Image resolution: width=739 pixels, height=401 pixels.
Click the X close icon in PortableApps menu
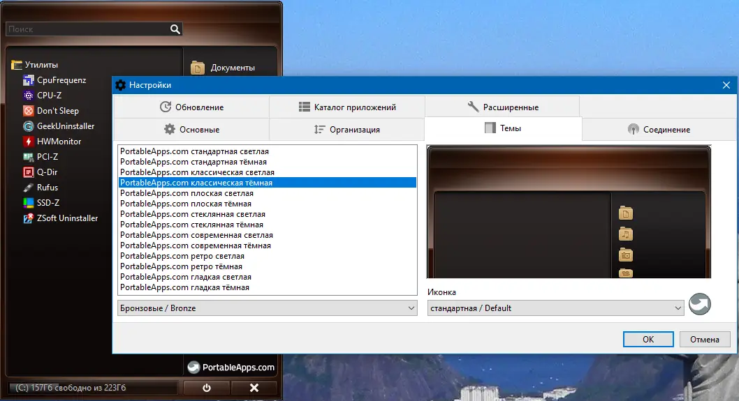[x=254, y=388]
